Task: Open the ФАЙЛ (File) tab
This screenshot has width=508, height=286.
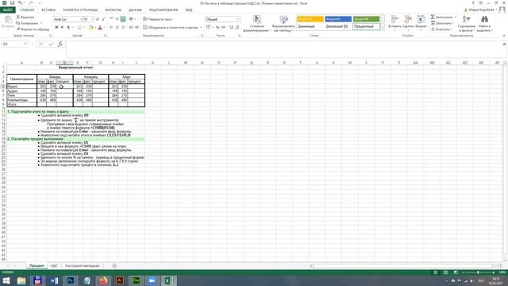Action: [x=7, y=10]
